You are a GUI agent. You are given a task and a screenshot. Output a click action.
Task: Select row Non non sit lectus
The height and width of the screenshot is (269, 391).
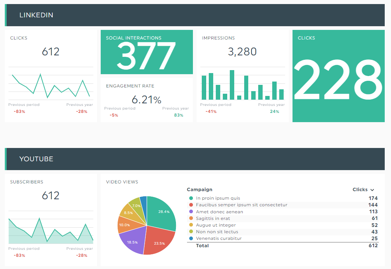[x=283, y=232]
